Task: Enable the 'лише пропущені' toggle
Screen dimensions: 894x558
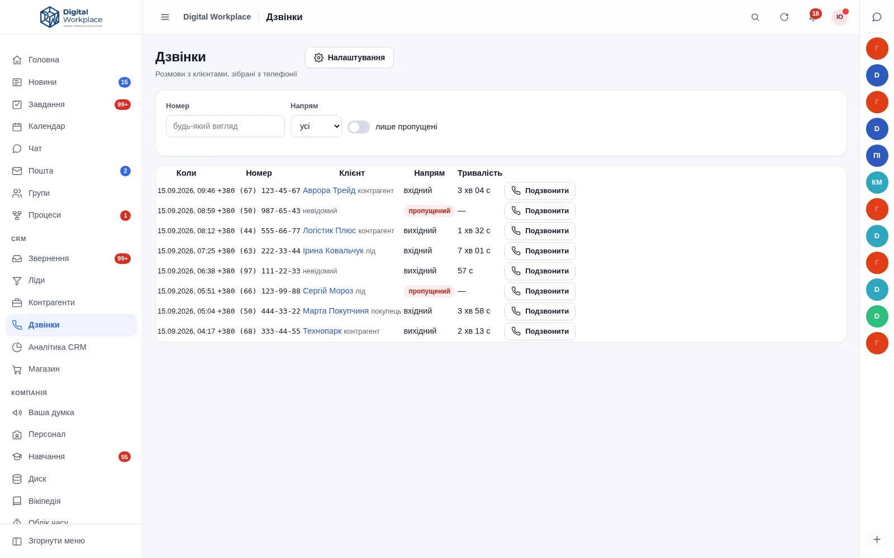Action: tap(359, 127)
